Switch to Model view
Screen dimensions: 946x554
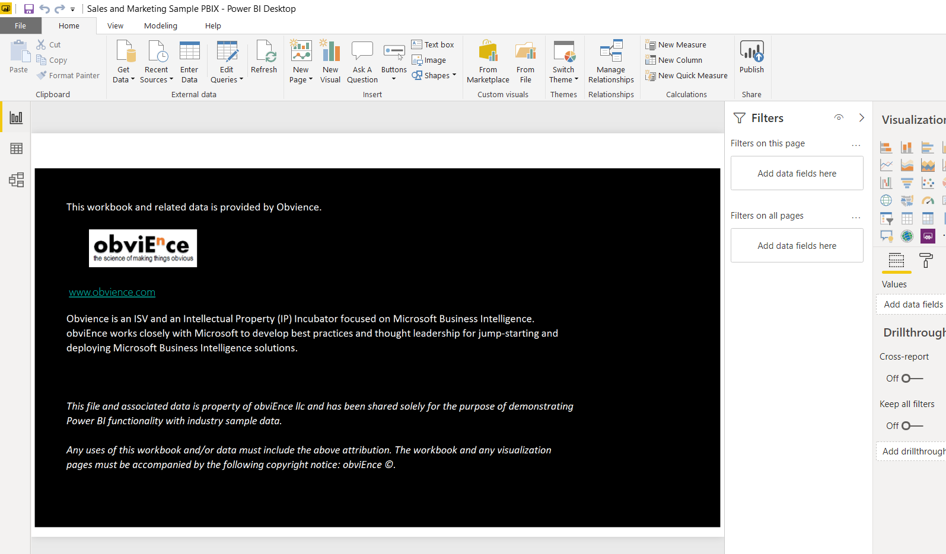(16, 180)
